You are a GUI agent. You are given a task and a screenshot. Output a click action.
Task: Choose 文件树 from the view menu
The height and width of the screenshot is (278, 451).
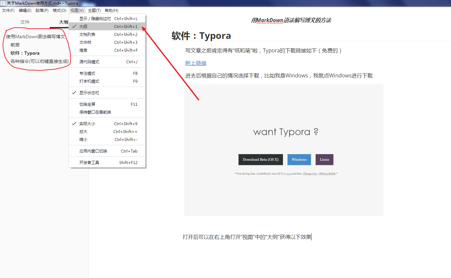[x=107, y=42]
